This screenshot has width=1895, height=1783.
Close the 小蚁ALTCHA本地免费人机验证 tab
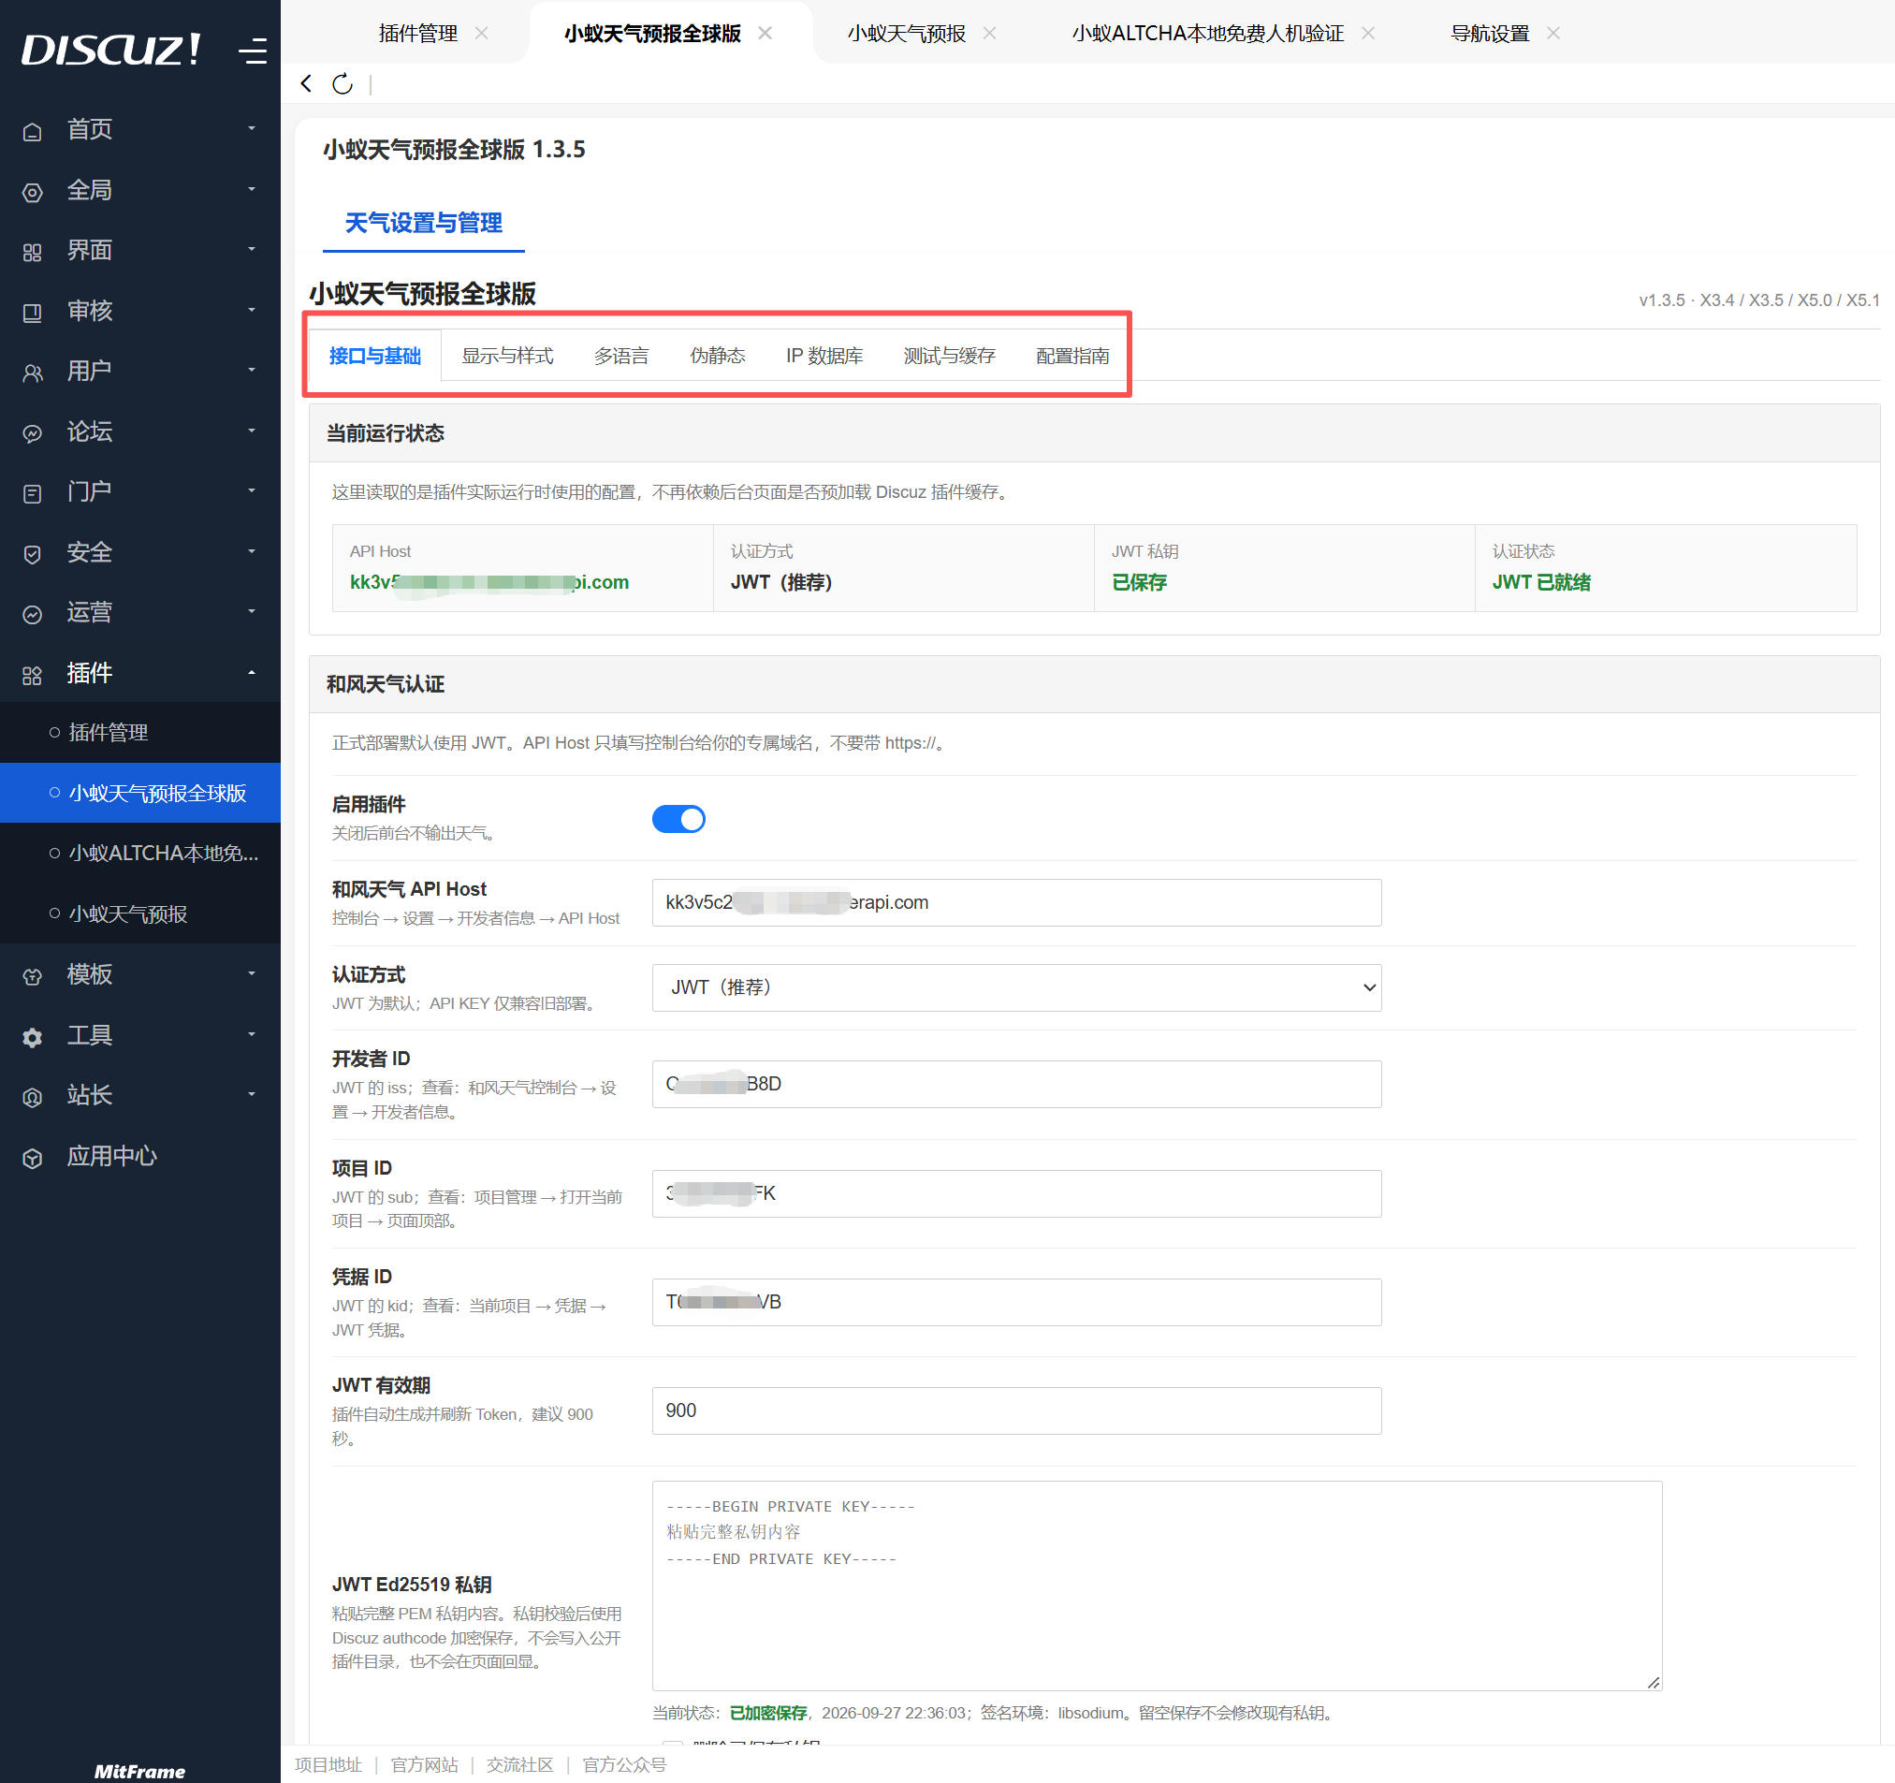1368,34
